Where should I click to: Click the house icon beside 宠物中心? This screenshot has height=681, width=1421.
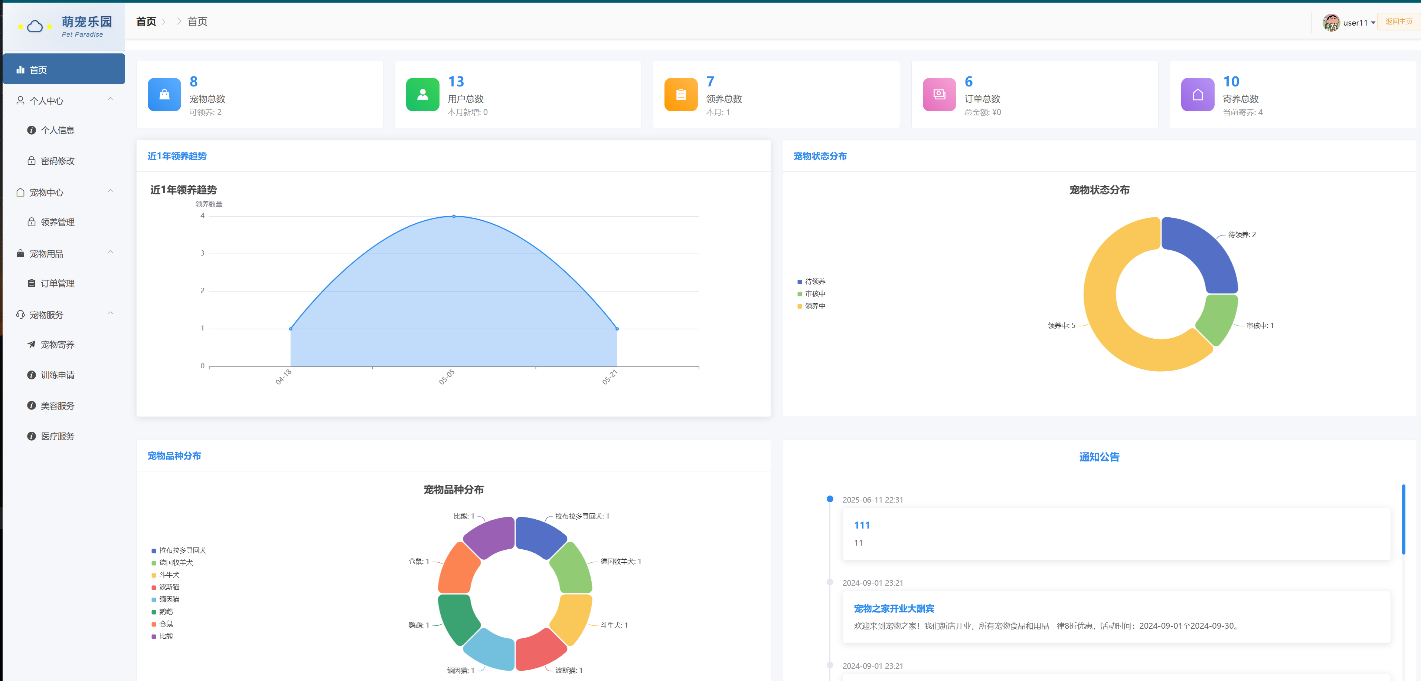[20, 192]
